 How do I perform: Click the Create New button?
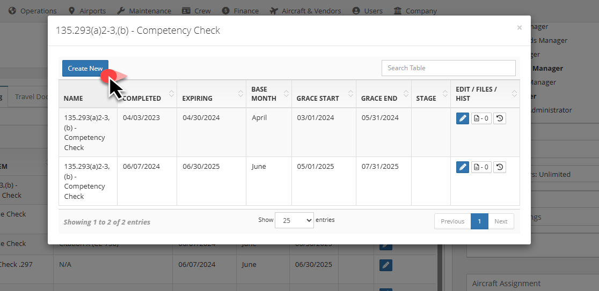[x=85, y=68]
